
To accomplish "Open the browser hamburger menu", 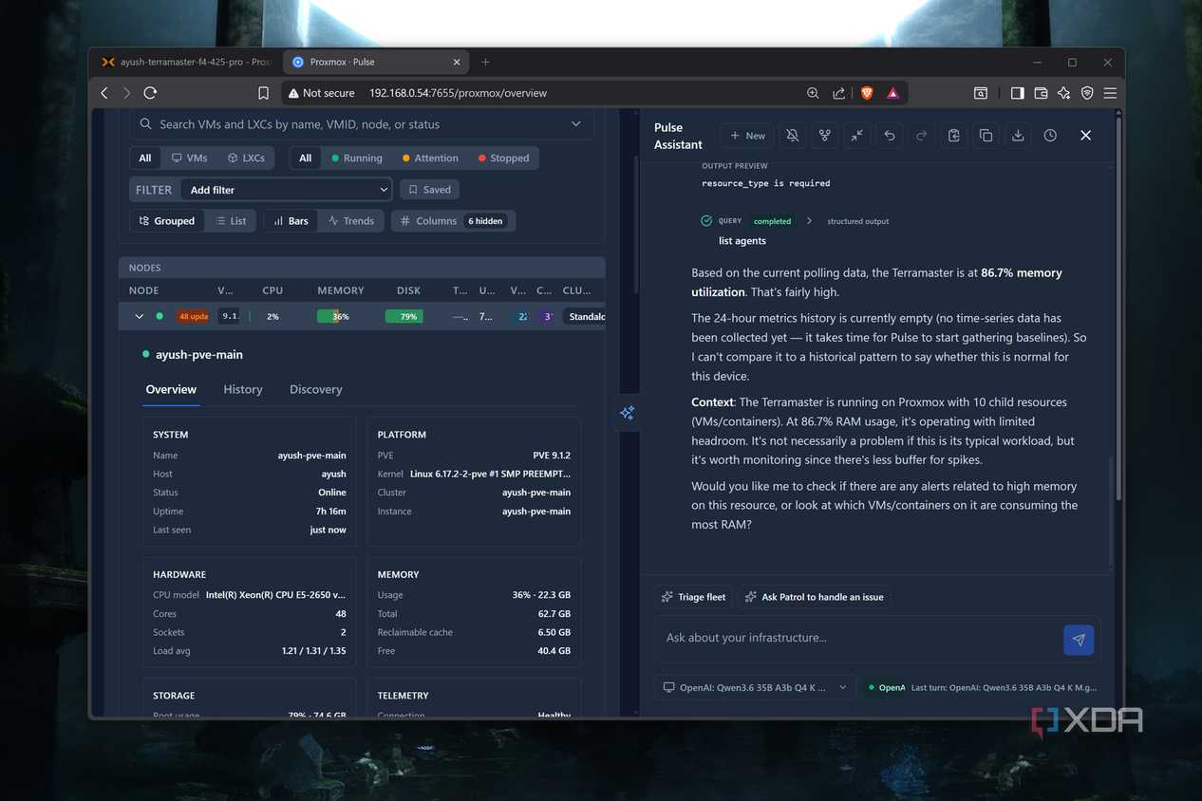I will [1110, 93].
